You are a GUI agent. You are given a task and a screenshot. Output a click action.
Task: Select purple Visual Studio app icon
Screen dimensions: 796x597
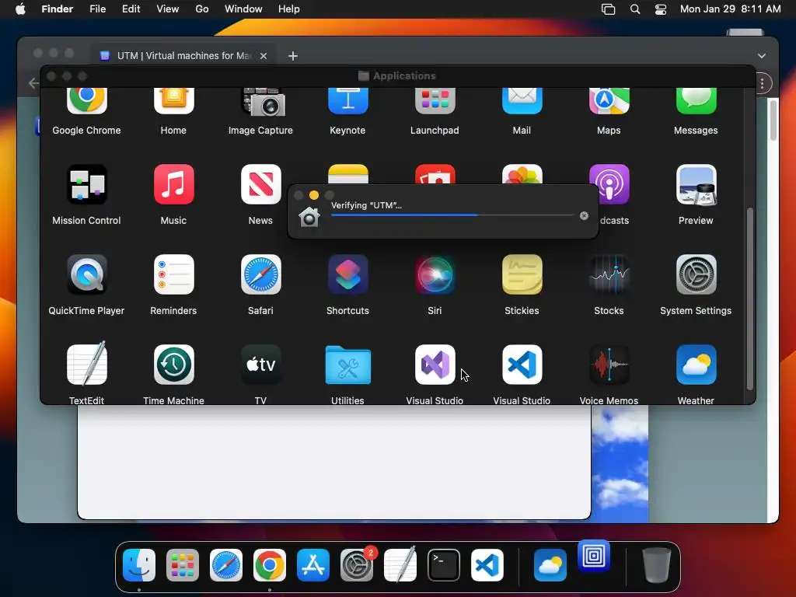coord(435,365)
